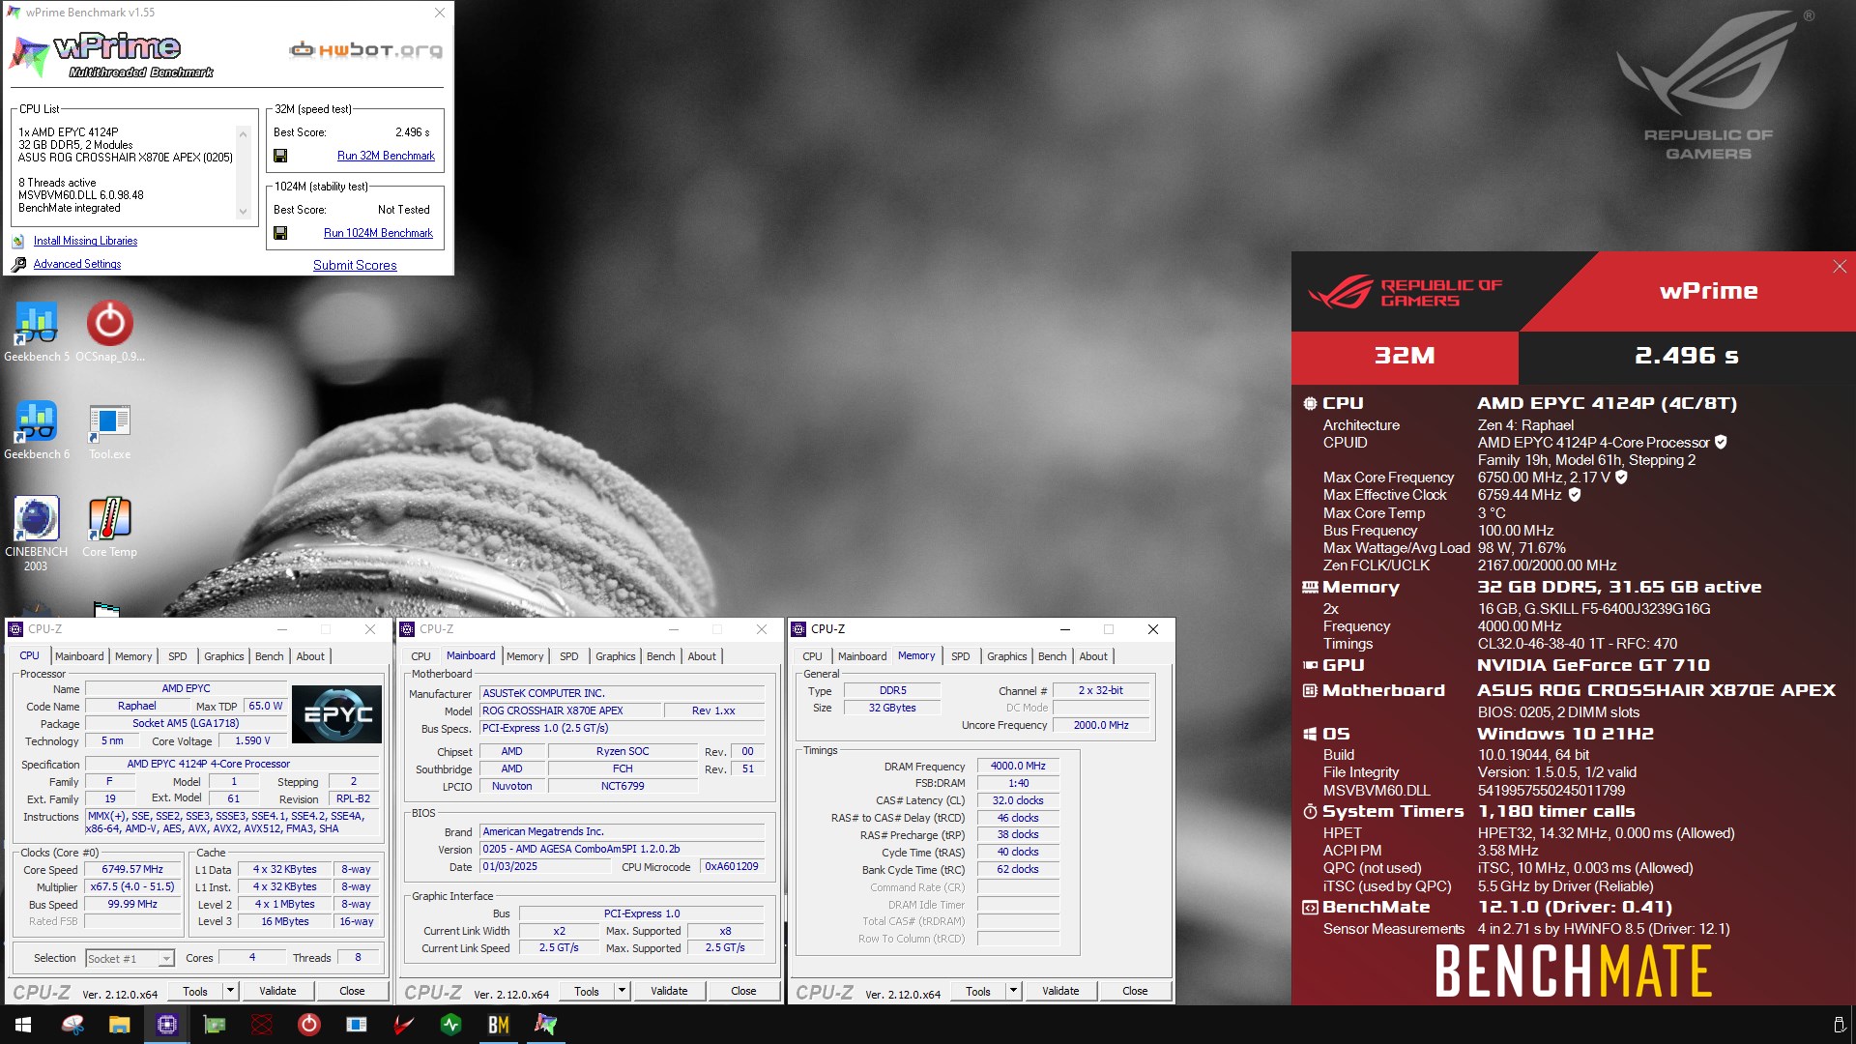Click the Run 32M Benchmark link
This screenshot has width=1856, height=1044.
386,156
